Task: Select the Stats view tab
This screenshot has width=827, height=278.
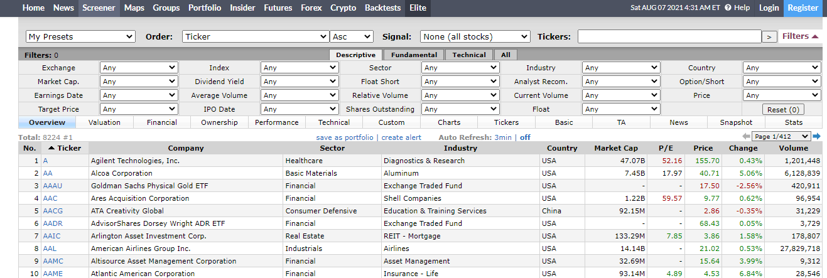Action: pos(793,122)
